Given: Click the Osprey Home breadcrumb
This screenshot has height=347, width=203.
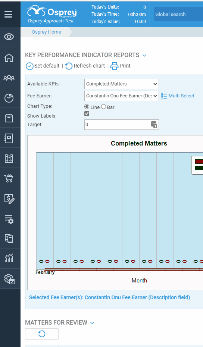Looking at the screenshot, I should pos(46,32).
